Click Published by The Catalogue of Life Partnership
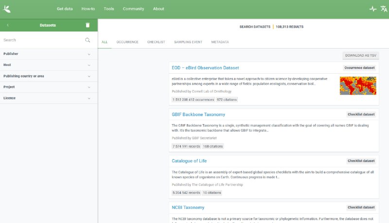Image resolution: width=389 pixels, height=223 pixels. pos(207,185)
